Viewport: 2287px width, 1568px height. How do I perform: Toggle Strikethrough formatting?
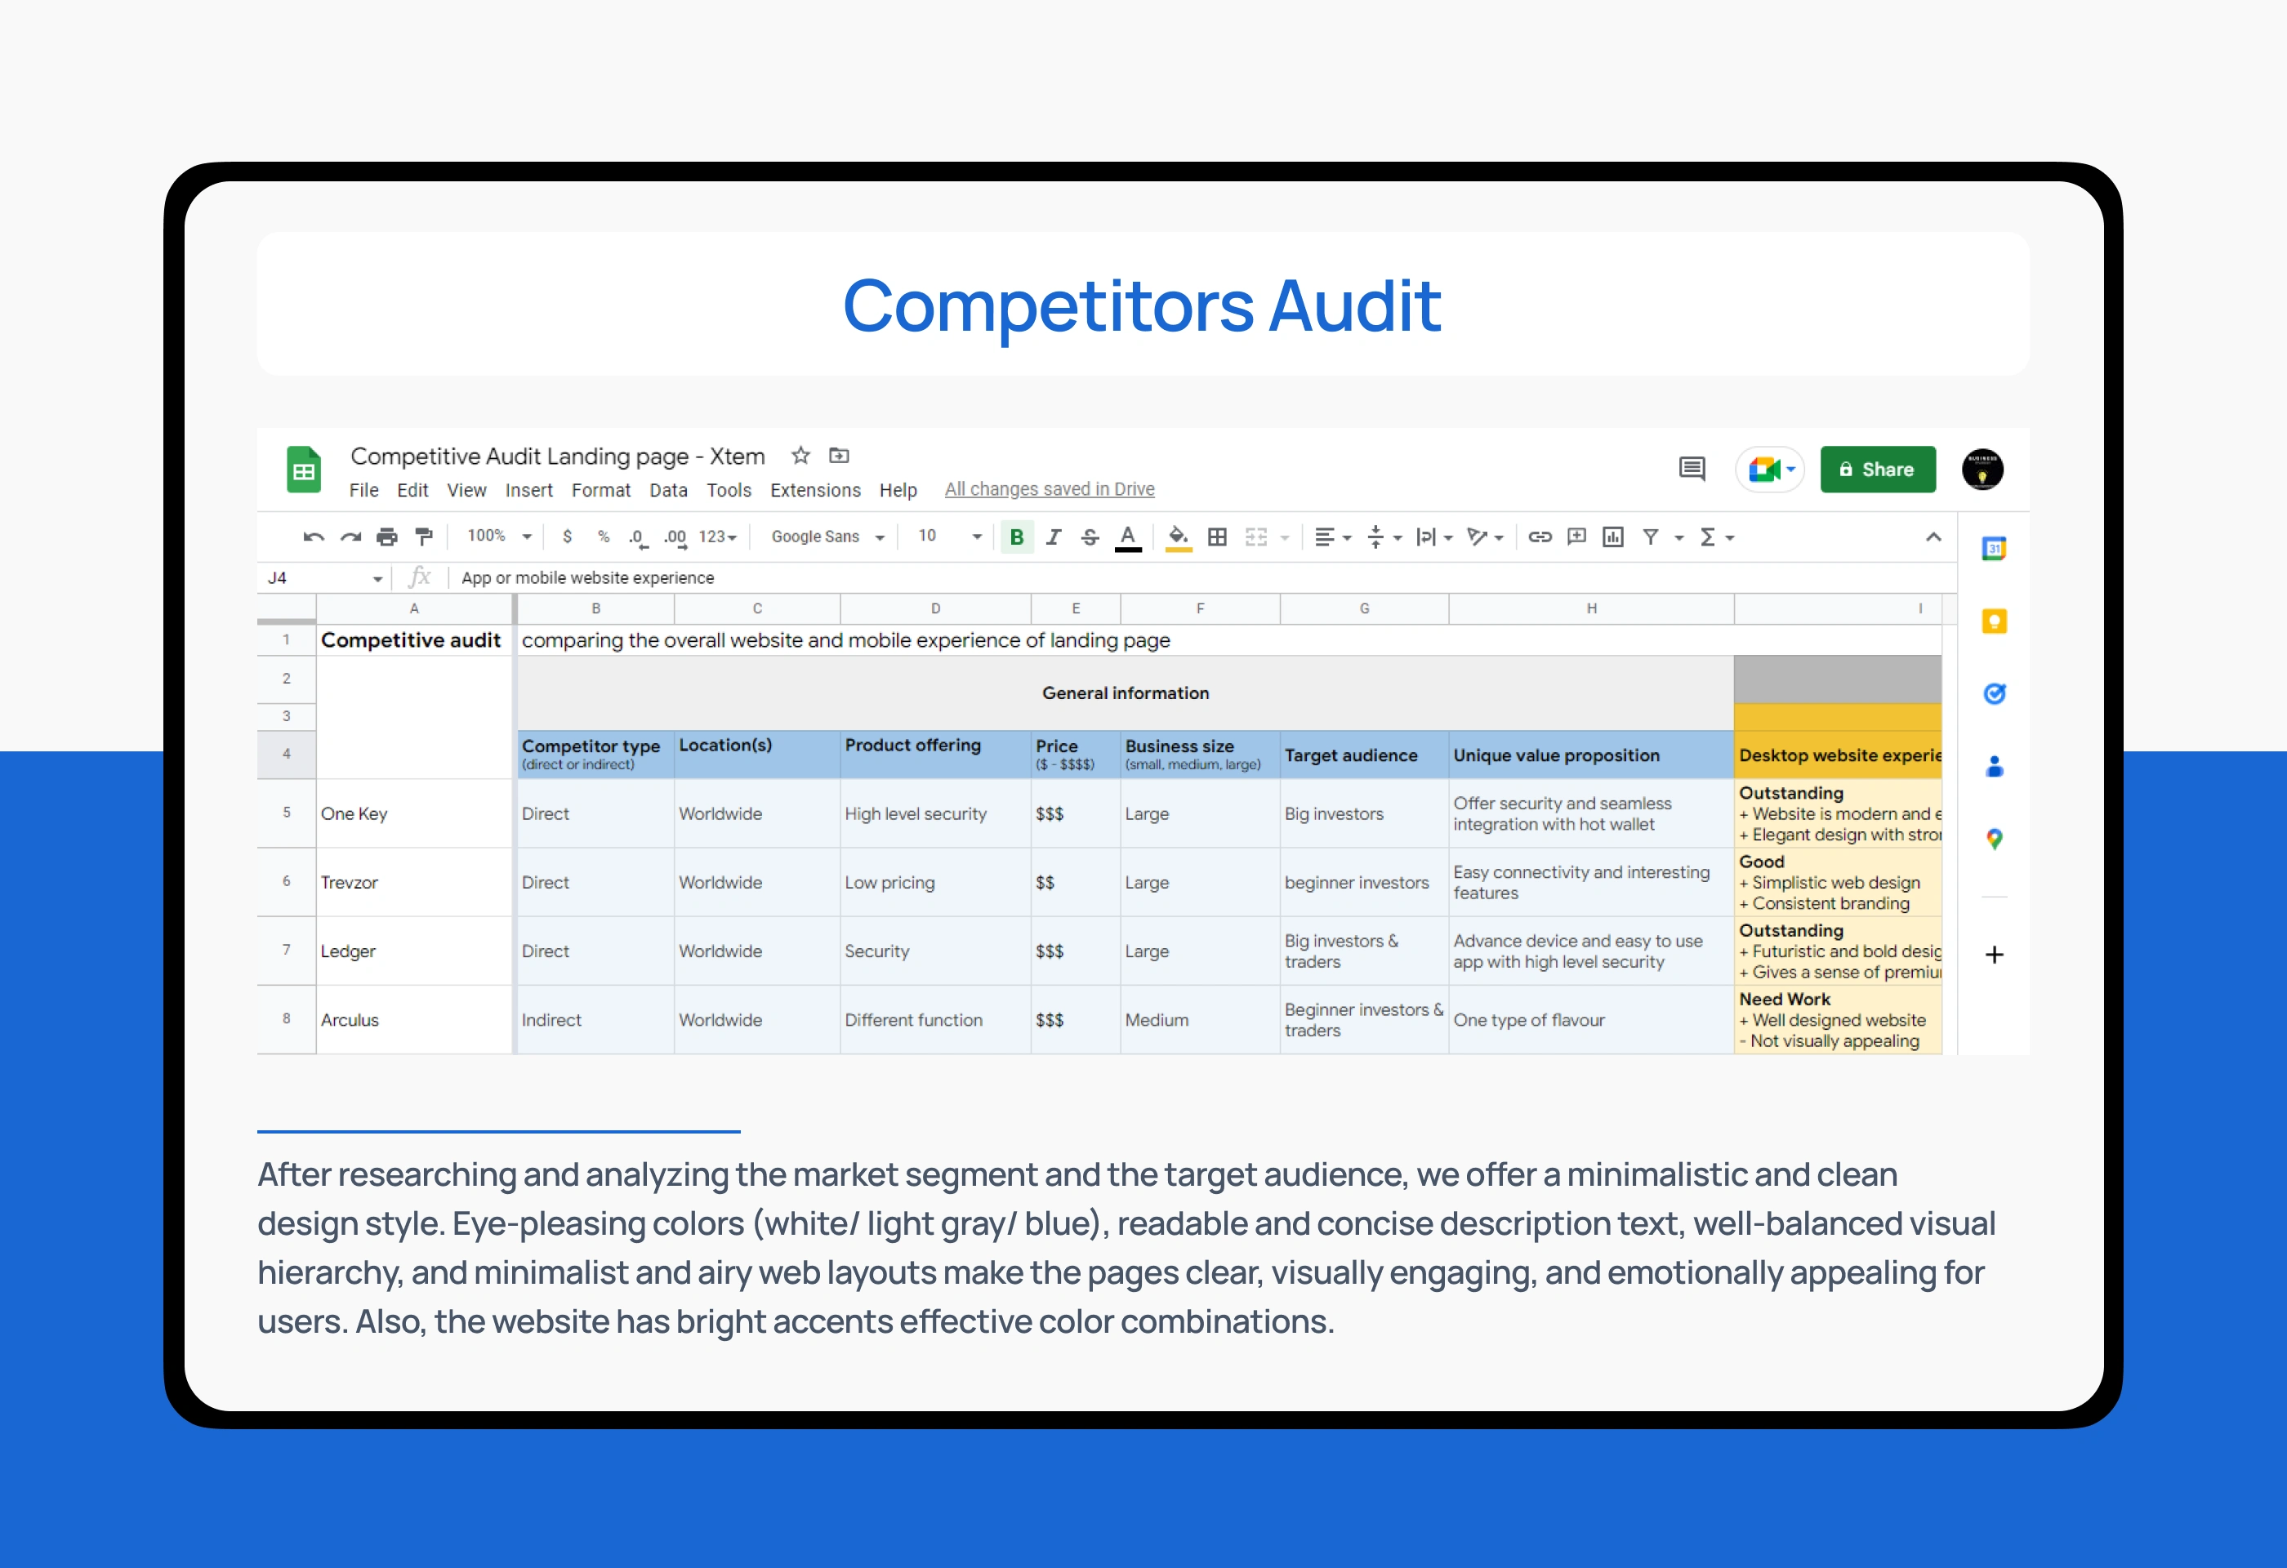[1090, 537]
